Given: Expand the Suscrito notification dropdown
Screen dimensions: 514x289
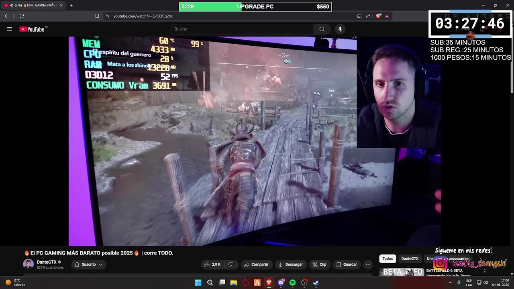Looking at the screenshot, I should tap(89, 265).
